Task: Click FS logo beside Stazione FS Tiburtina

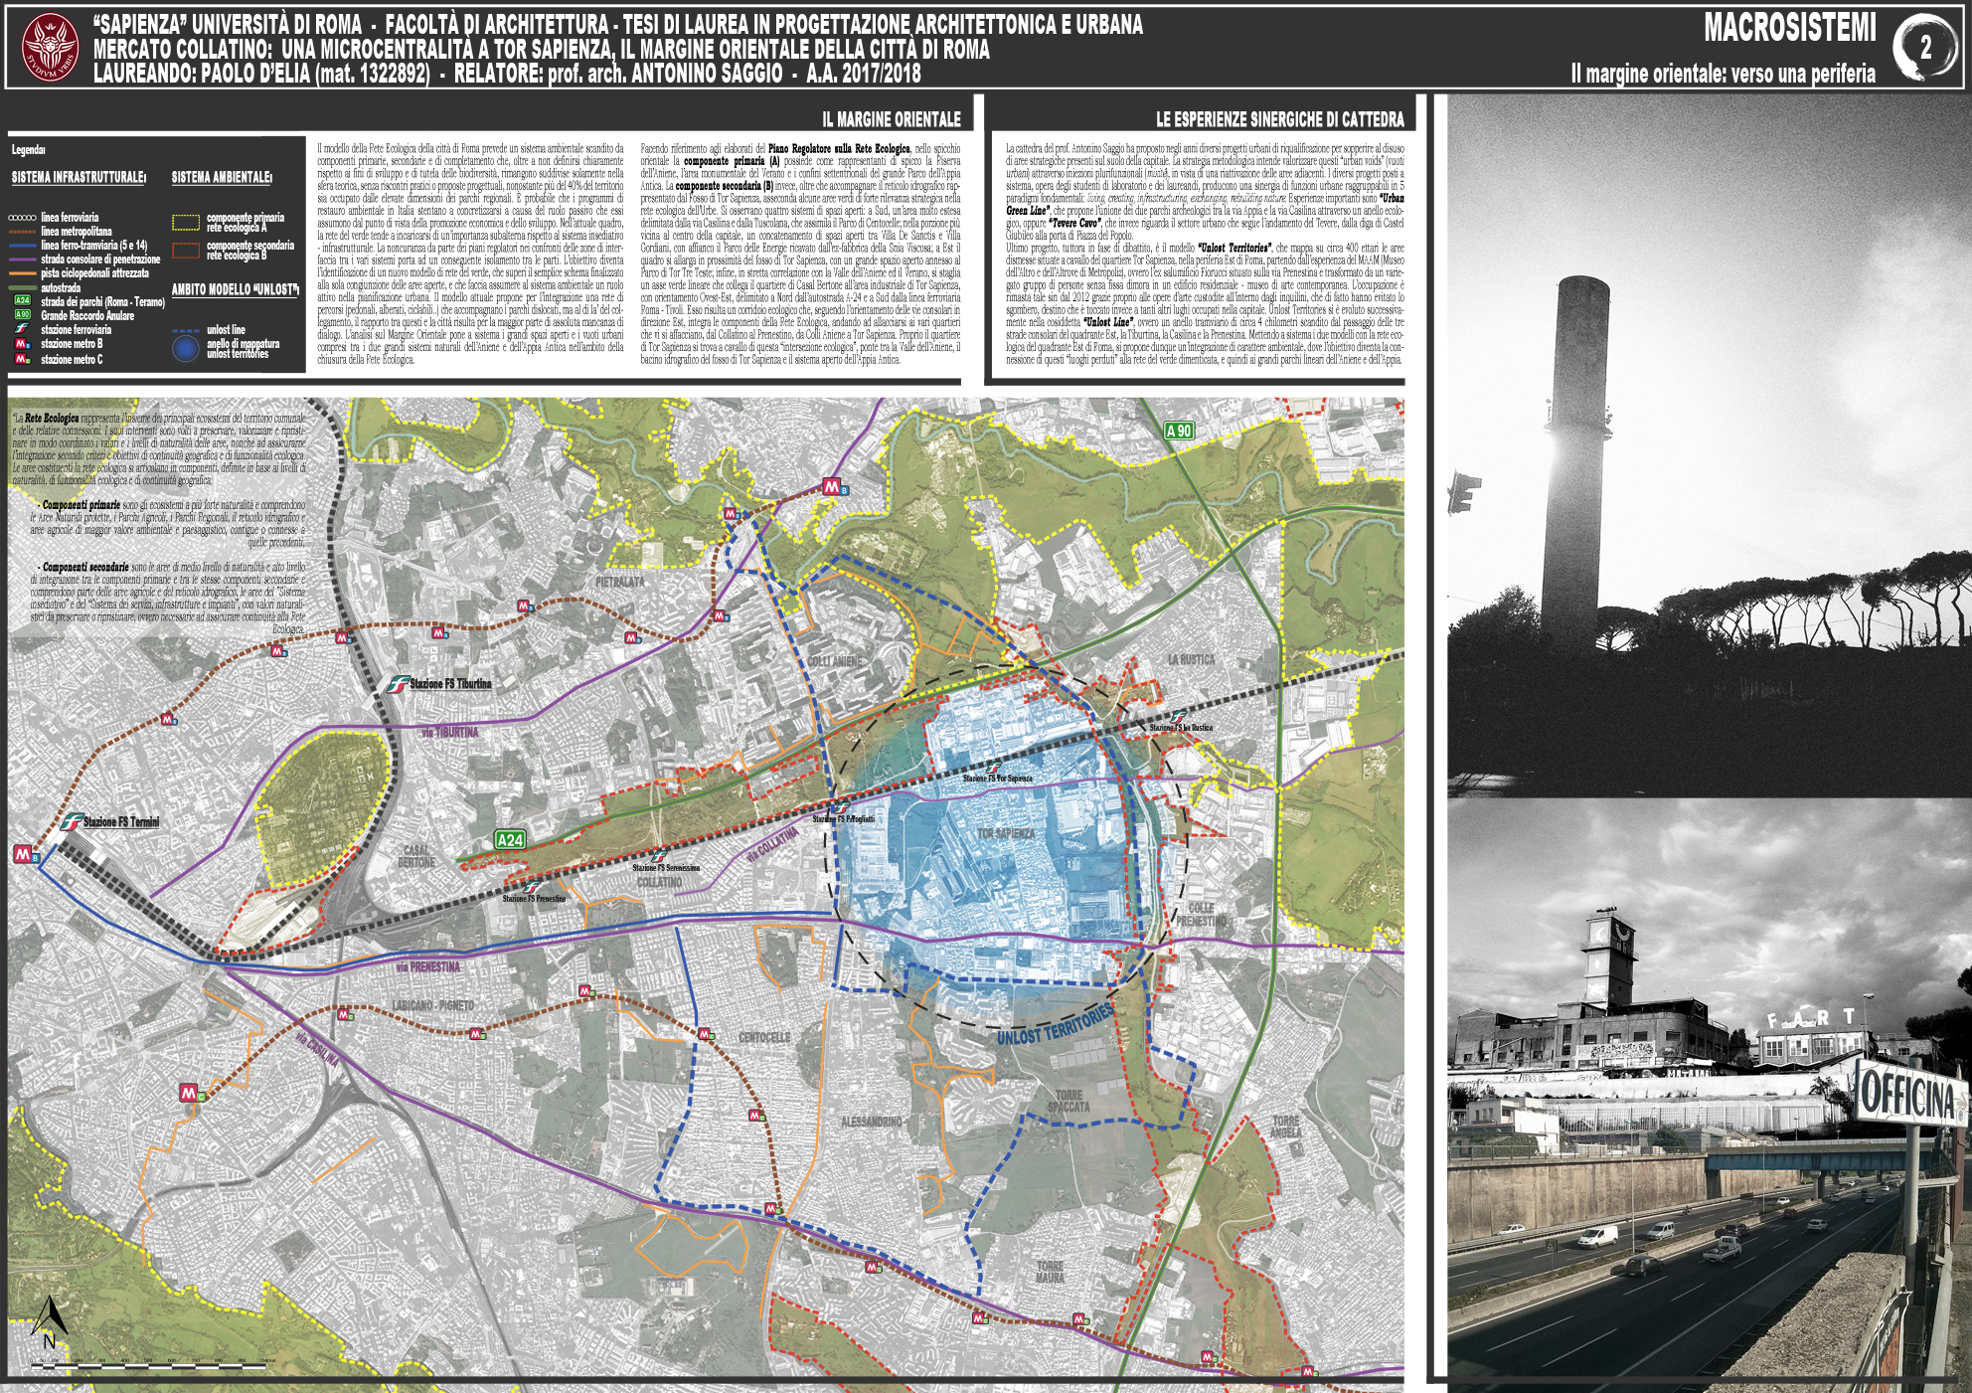Action: (x=399, y=684)
